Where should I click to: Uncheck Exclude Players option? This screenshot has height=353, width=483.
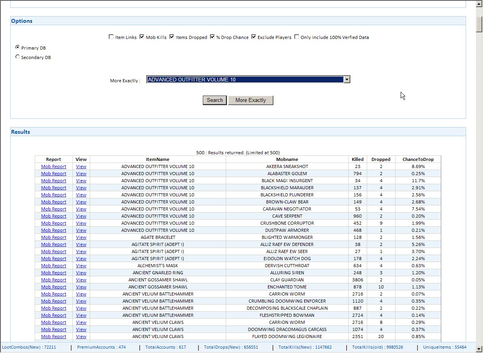click(254, 37)
